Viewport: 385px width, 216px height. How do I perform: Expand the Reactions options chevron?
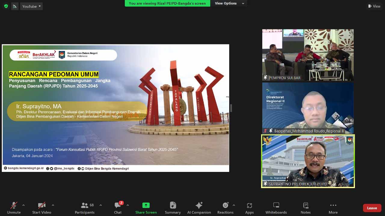[x=234, y=205]
